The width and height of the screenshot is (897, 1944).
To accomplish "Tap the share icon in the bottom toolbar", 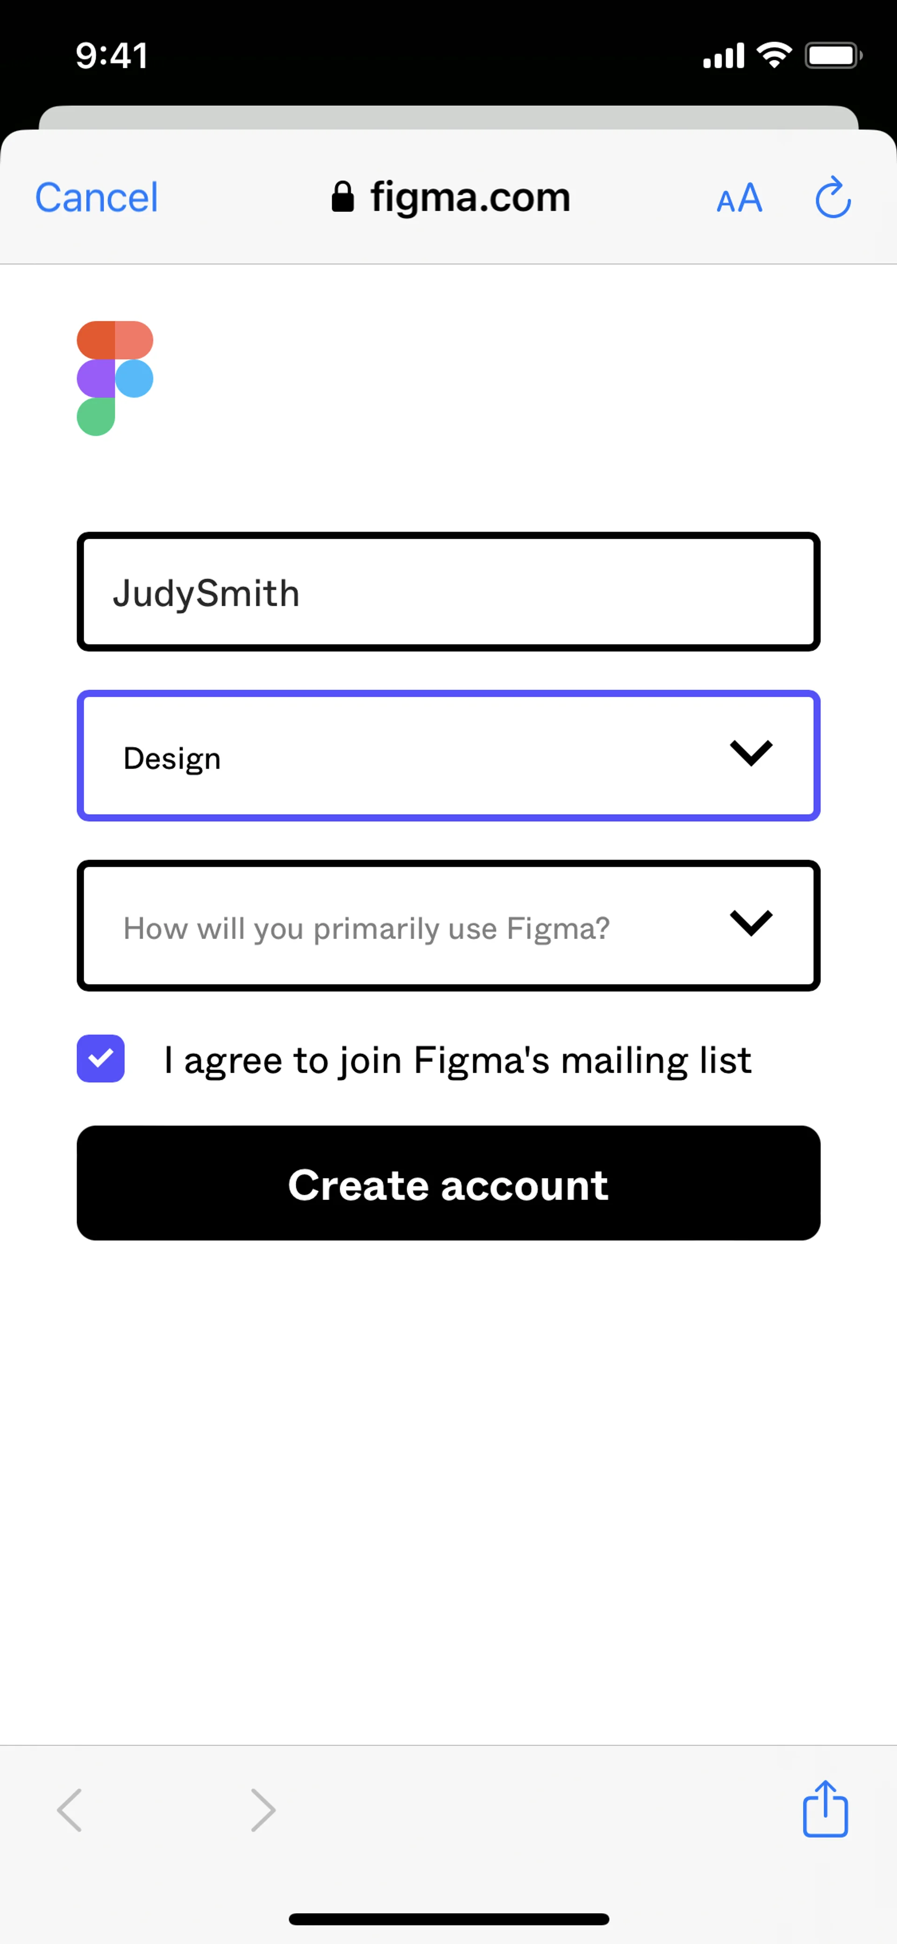I will (x=826, y=1809).
